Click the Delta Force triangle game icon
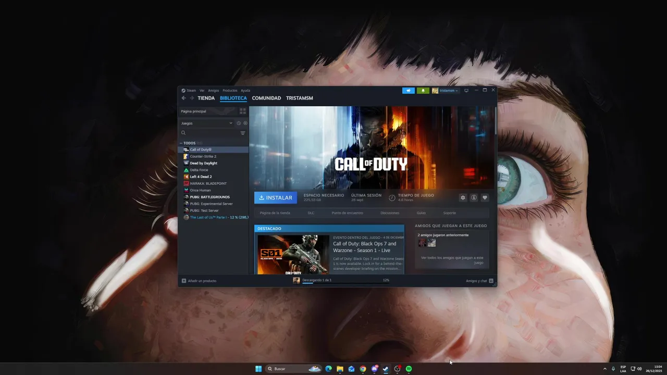The height and width of the screenshot is (375, 667). (186, 170)
